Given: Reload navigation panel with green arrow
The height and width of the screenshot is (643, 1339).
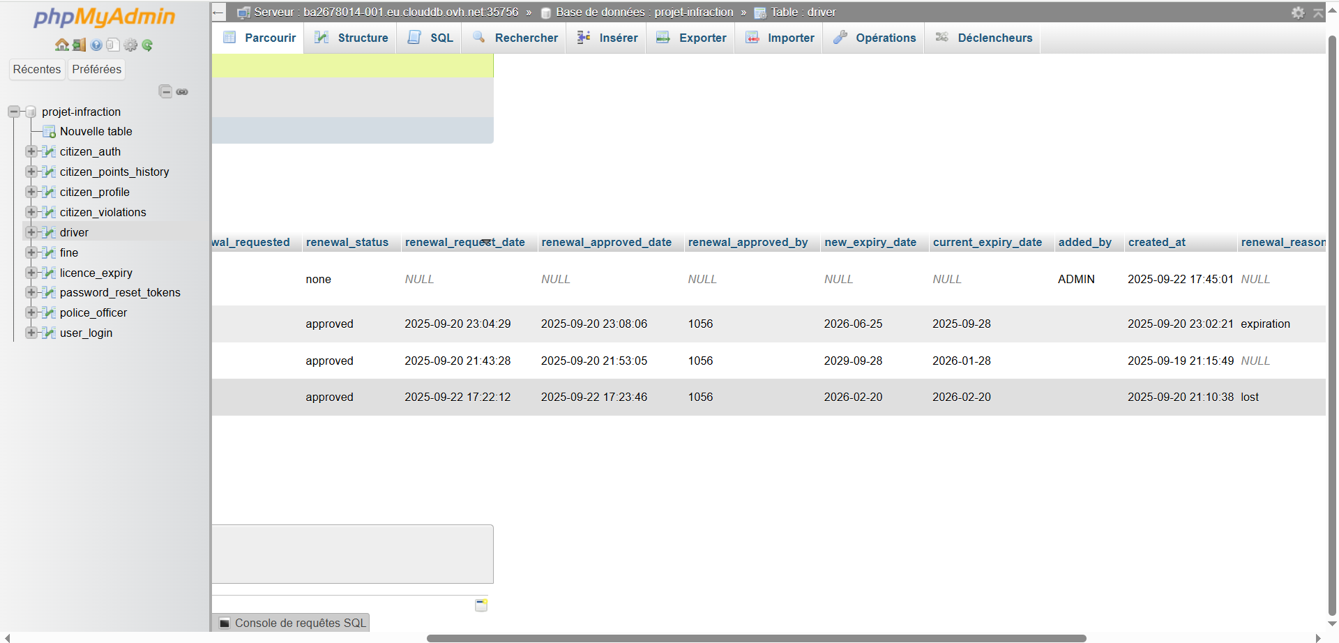Looking at the screenshot, I should coord(147,45).
